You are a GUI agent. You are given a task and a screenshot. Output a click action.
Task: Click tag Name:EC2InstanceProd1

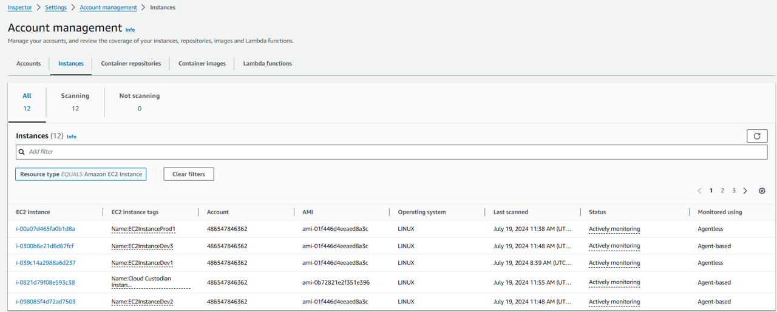point(143,229)
